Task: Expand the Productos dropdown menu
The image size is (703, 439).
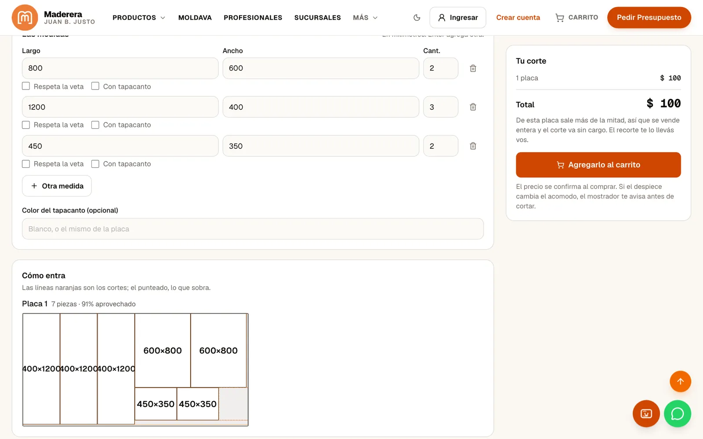Action: [139, 18]
